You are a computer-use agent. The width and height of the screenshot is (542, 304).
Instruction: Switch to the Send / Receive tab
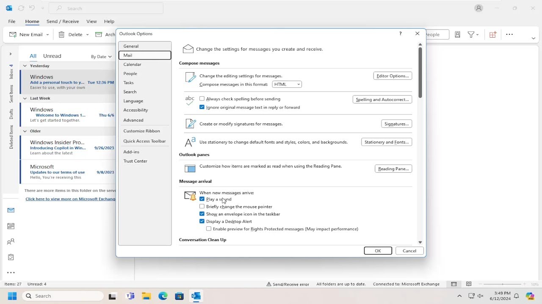coord(63,22)
